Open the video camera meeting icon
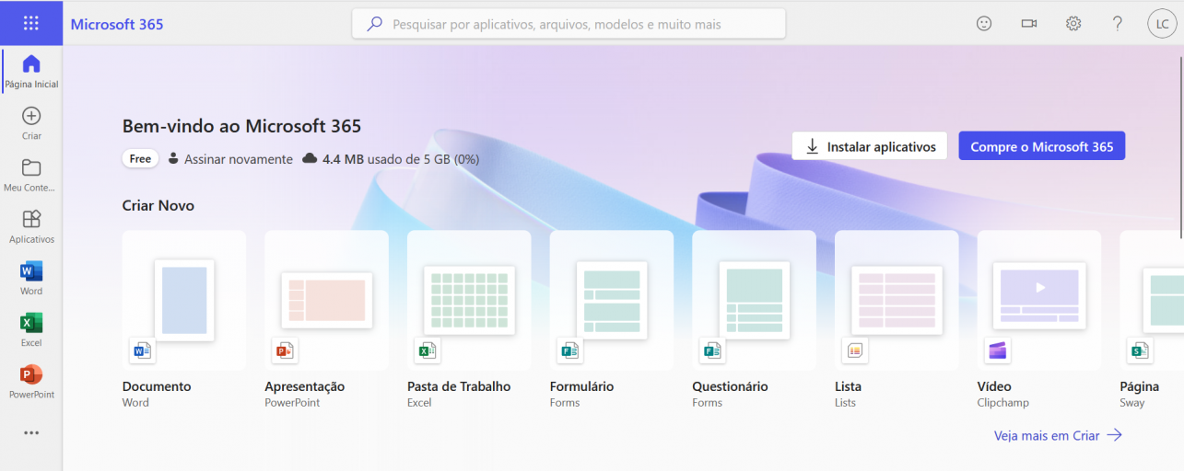Image resolution: width=1184 pixels, height=471 pixels. tap(1029, 24)
